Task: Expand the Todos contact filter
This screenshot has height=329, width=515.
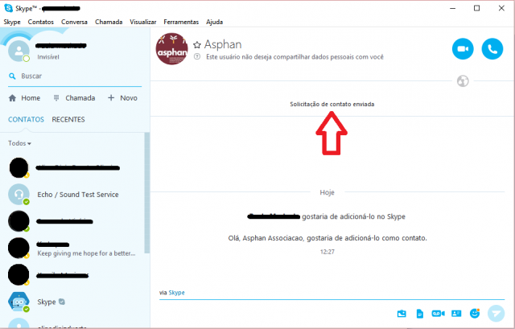Action: [19, 143]
